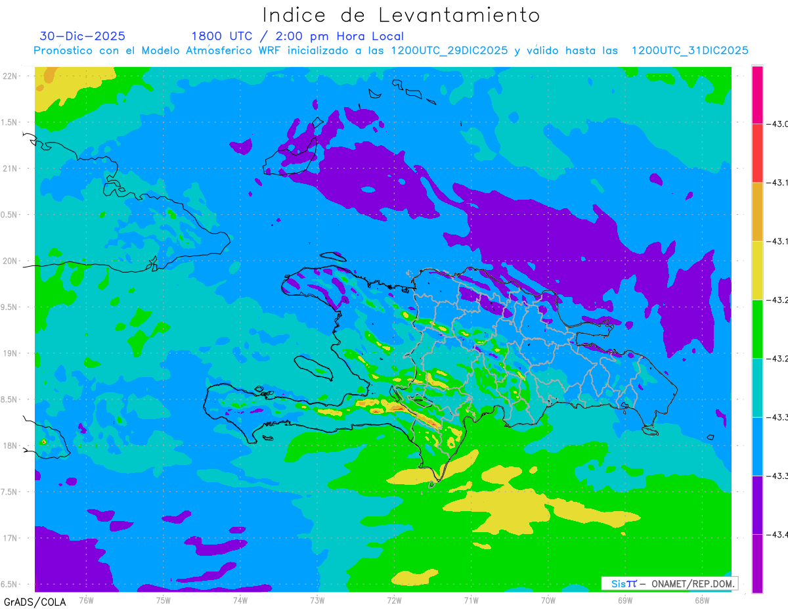Select the pink swatch in the color bar
This screenshot has height=609, width=788.
pyautogui.click(x=757, y=95)
